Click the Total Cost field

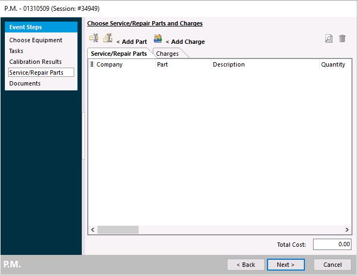(331, 245)
